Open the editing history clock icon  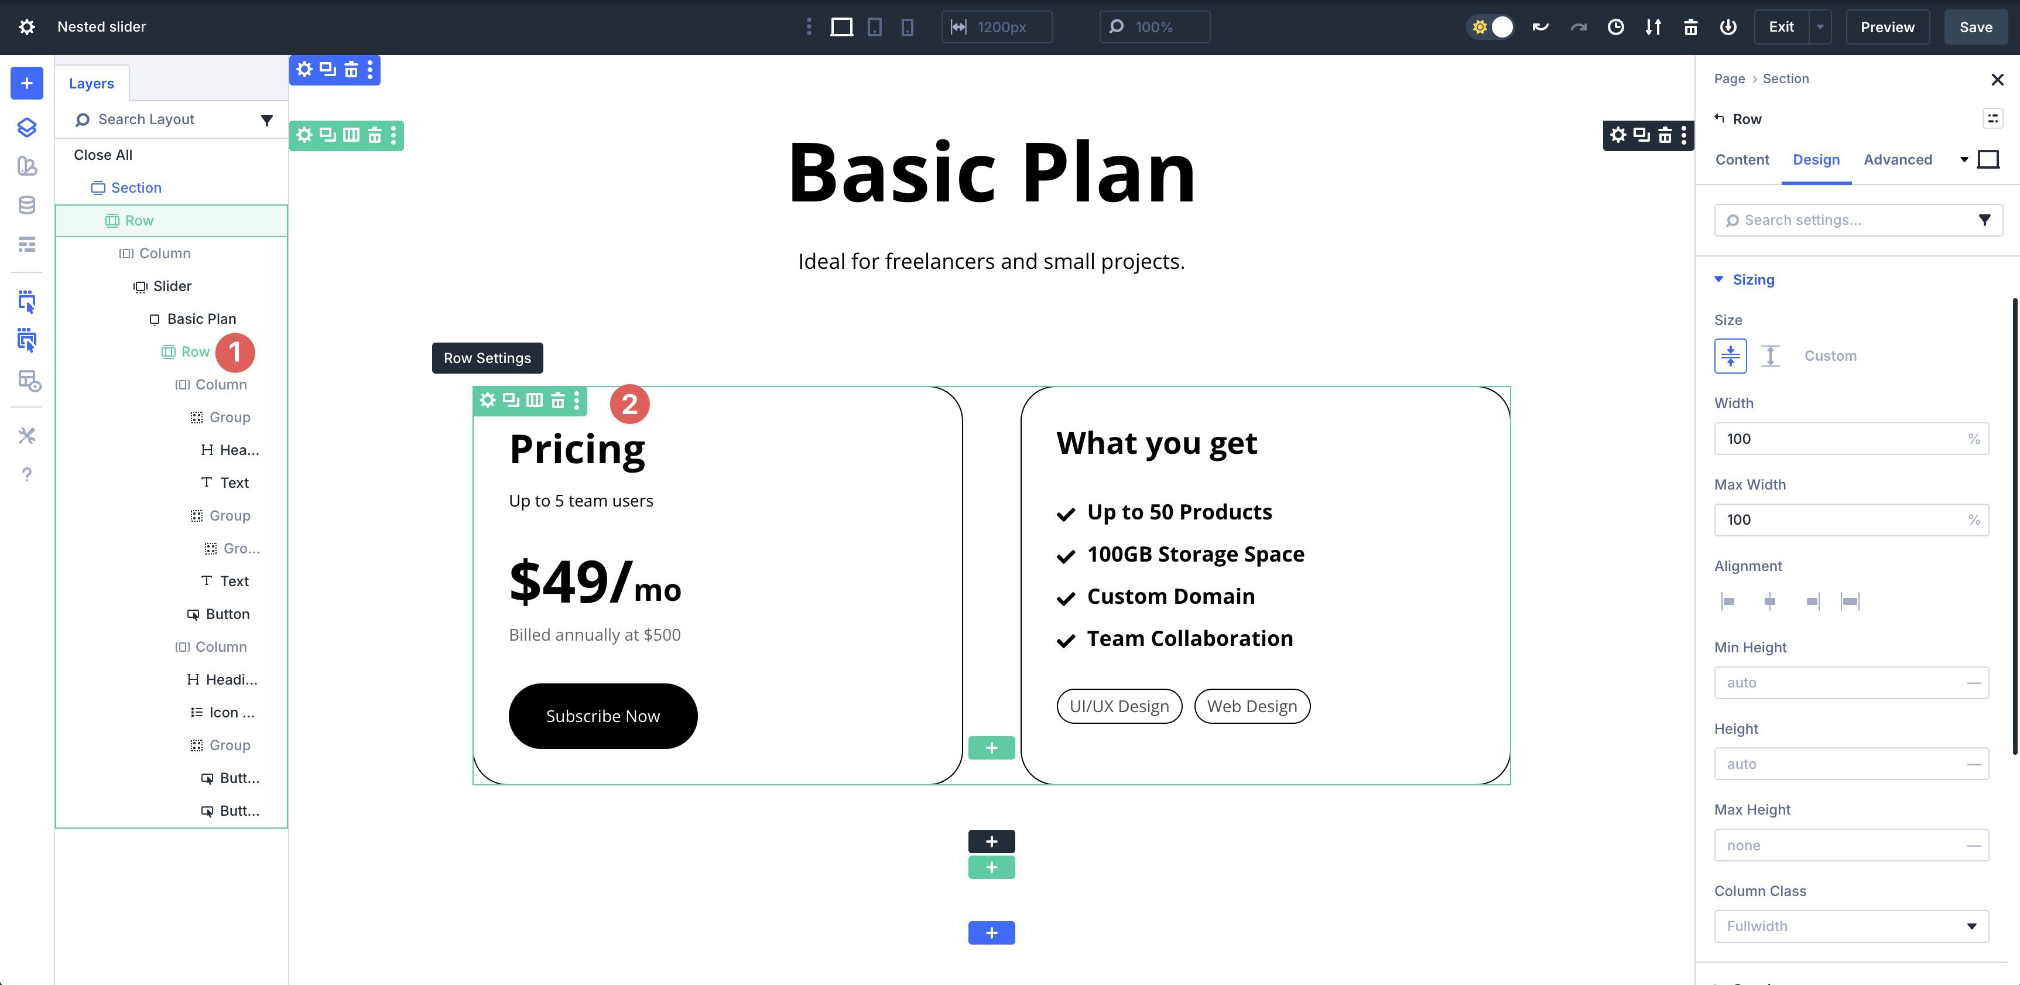[1615, 28]
